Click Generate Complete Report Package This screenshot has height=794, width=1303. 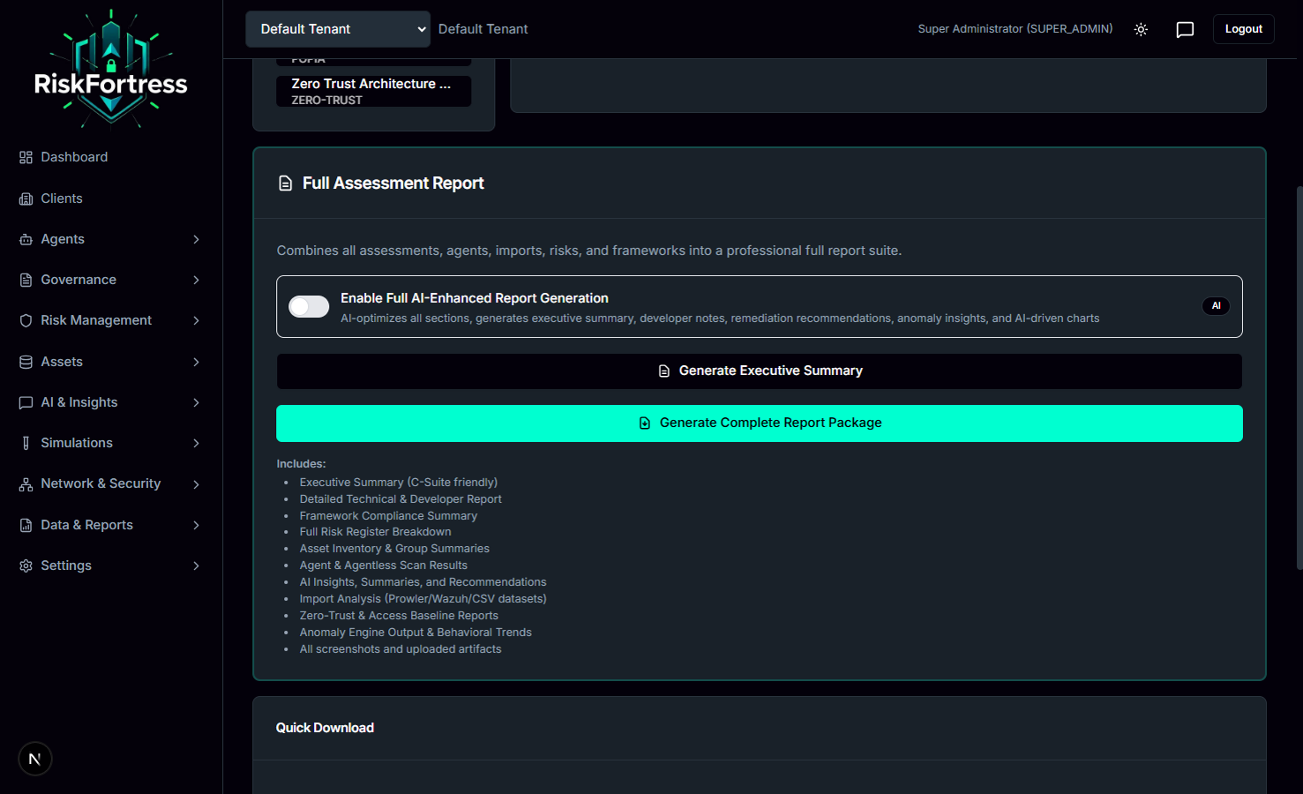tap(760, 423)
